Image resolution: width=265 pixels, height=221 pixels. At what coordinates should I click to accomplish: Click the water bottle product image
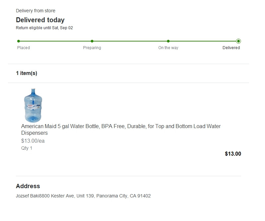(33, 105)
